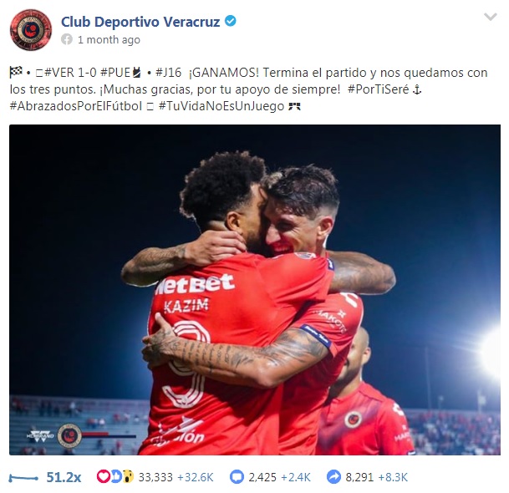The height and width of the screenshot is (493, 509).
Task: Click the #PUE hashtag
Action: point(115,73)
